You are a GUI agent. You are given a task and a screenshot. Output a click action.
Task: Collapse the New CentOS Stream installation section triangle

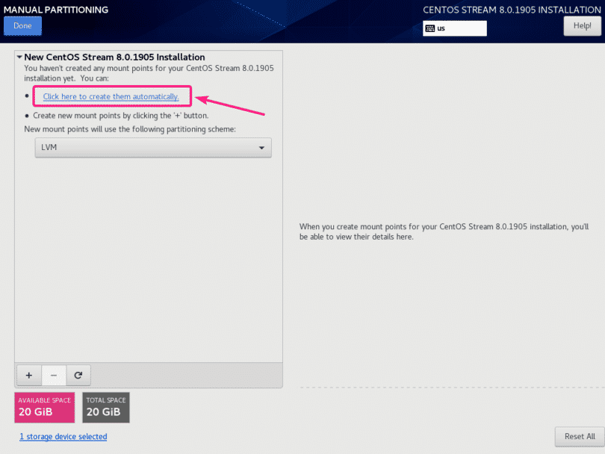tap(20, 57)
